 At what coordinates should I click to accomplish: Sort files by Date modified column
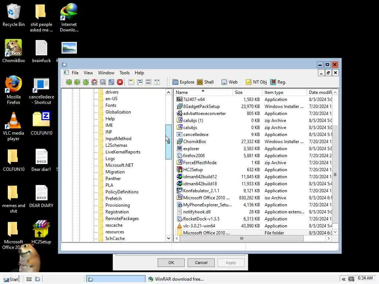click(x=319, y=92)
